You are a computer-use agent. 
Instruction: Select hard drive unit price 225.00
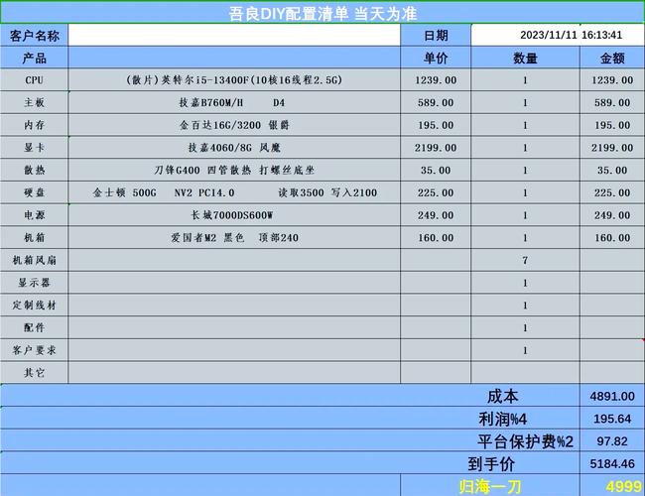(436, 192)
